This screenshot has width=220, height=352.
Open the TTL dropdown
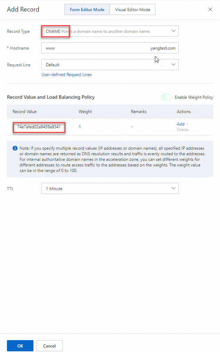(x=110, y=188)
